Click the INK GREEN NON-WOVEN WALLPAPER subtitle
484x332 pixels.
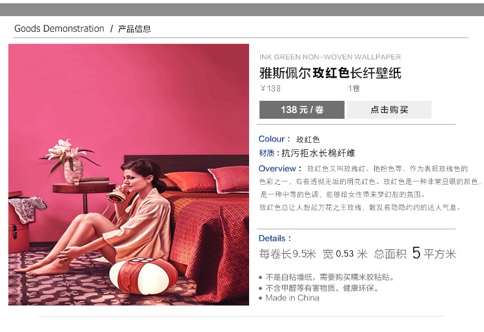330,57
